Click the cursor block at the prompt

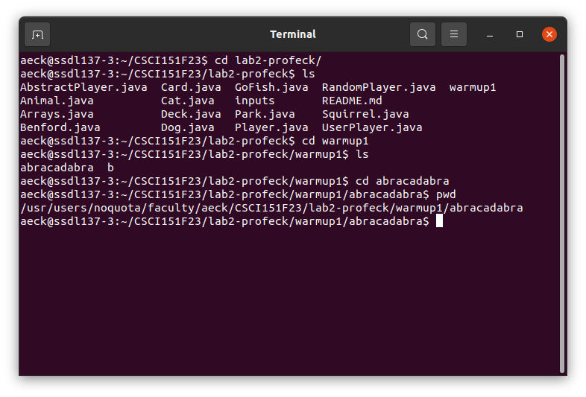pyautogui.click(x=440, y=220)
